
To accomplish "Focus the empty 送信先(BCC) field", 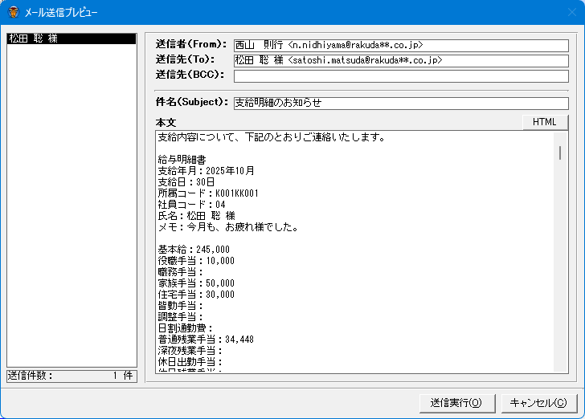I will pos(400,76).
